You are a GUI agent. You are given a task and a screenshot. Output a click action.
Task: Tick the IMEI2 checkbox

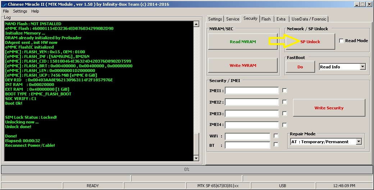click(284, 102)
